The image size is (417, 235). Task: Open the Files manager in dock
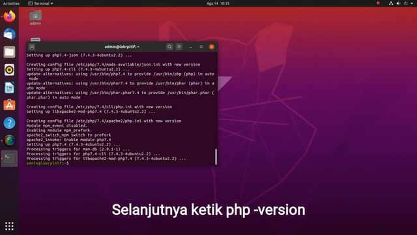click(x=9, y=52)
